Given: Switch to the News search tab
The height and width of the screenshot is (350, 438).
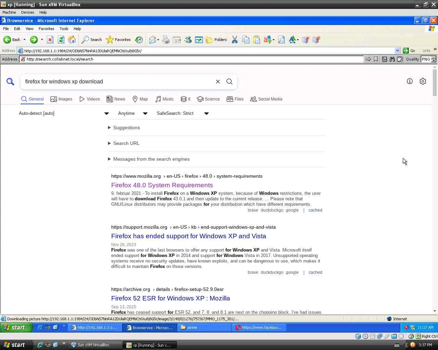Looking at the screenshot, I should click(x=116, y=99).
